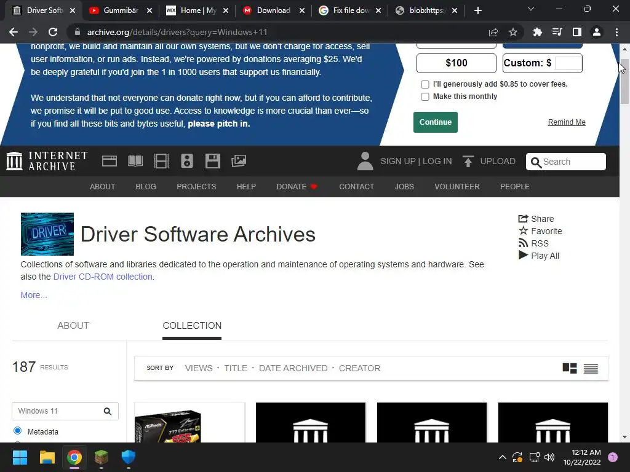Open the Download tab
Screen dimensions: 630x472
[x=274, y=10]
